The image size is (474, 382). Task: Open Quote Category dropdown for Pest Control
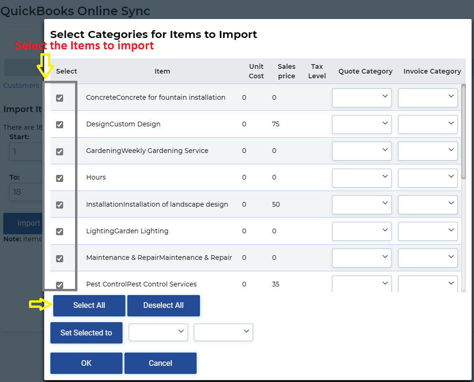click(x=361, y=284)
